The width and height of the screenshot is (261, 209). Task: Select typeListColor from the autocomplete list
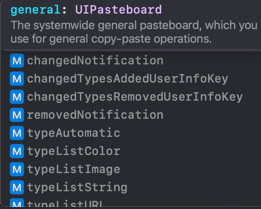pyautogui.click(x=74, y=151)
